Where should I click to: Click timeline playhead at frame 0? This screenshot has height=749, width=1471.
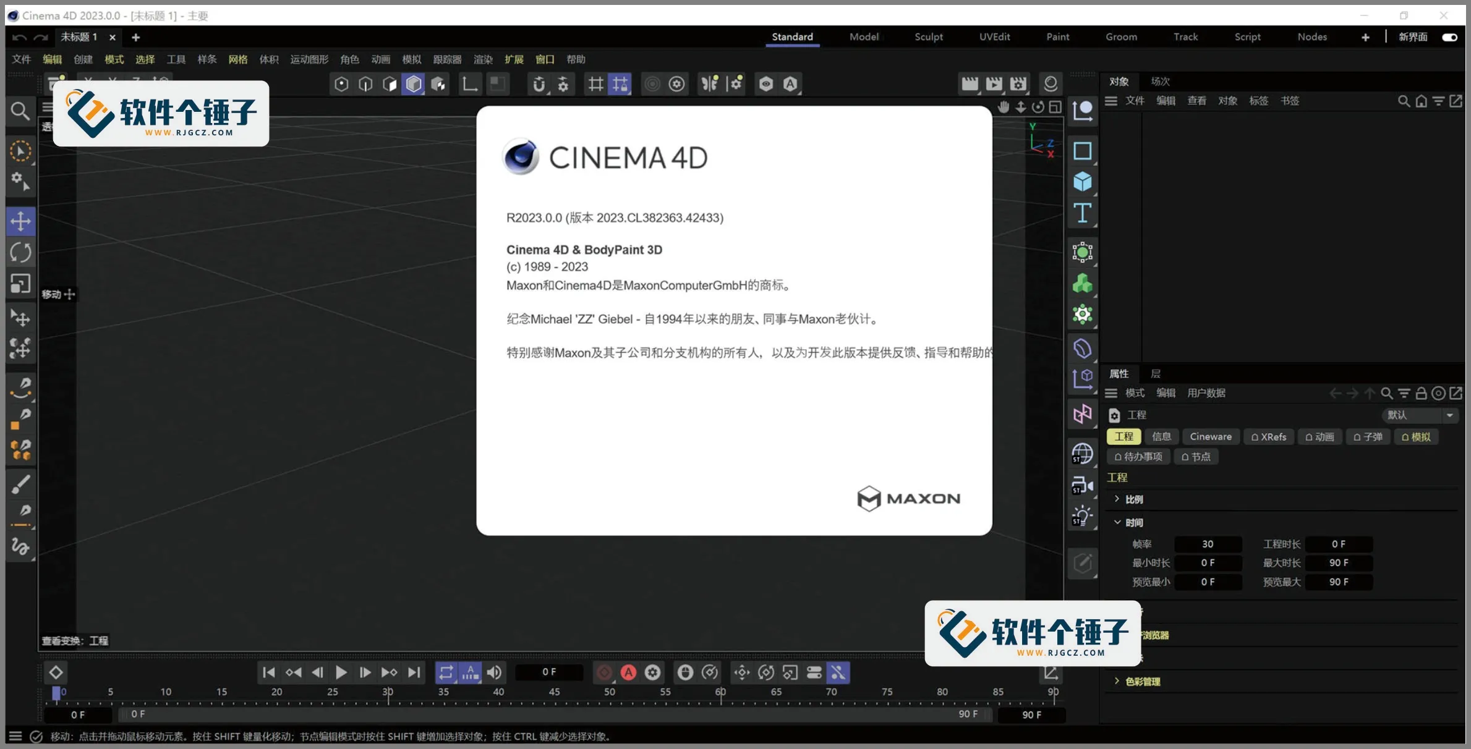click(x=56, y=693)
